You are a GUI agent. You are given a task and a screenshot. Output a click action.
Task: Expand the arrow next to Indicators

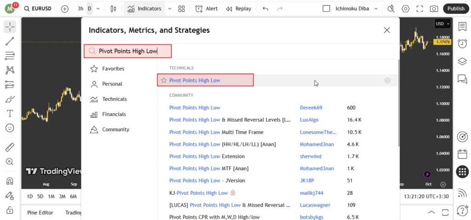pyautogui.click(x=169, y=9)
